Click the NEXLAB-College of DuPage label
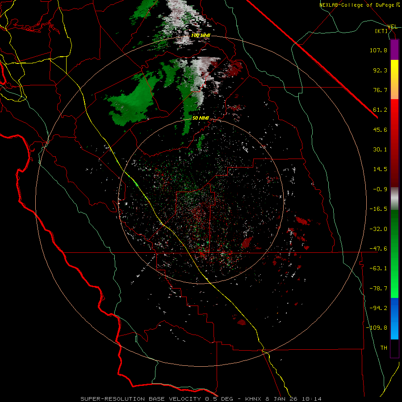 pos(360,5)
